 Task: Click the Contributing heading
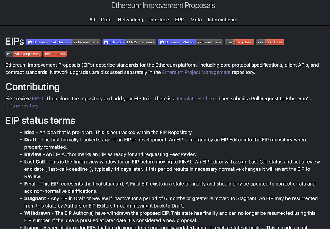pos(32,87)
